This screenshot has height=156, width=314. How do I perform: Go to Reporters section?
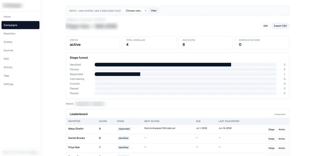point(20,34)
